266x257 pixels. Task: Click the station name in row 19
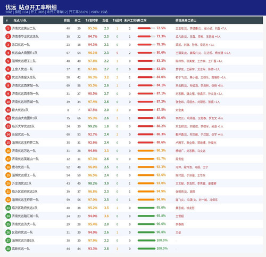pyautogui.click(x=24, y=175)
